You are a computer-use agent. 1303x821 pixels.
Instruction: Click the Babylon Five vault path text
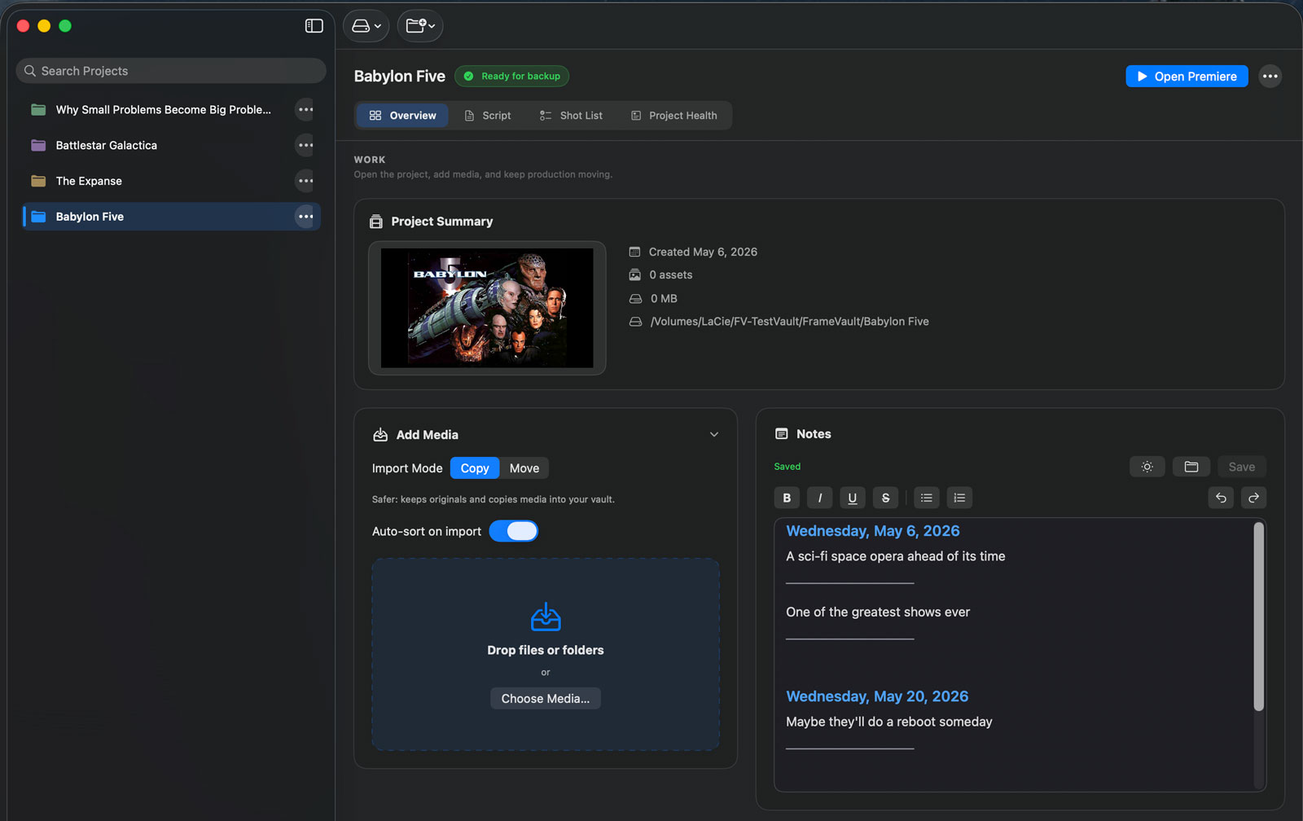click(x=789, y=322)
